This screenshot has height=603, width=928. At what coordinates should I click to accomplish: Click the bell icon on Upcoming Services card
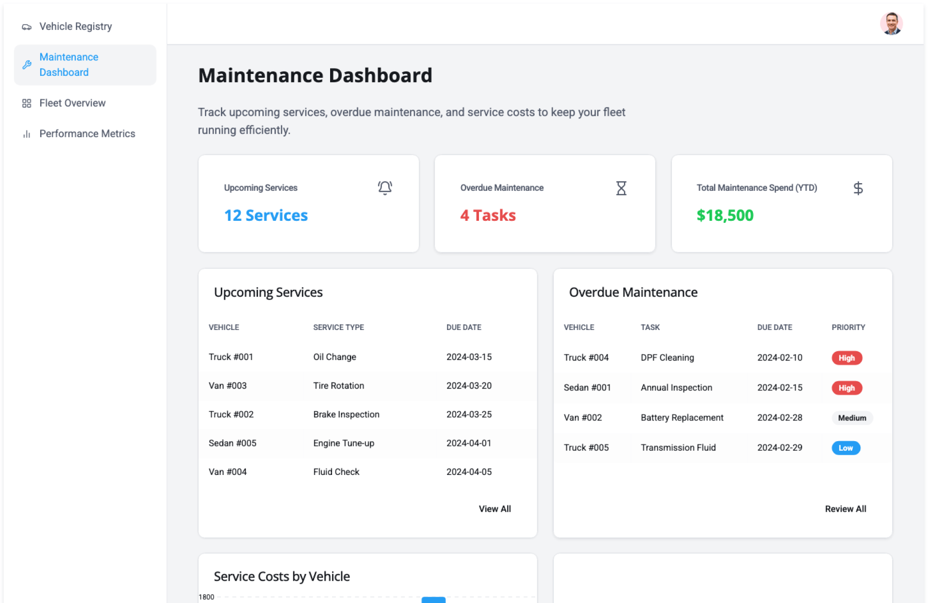385,188
